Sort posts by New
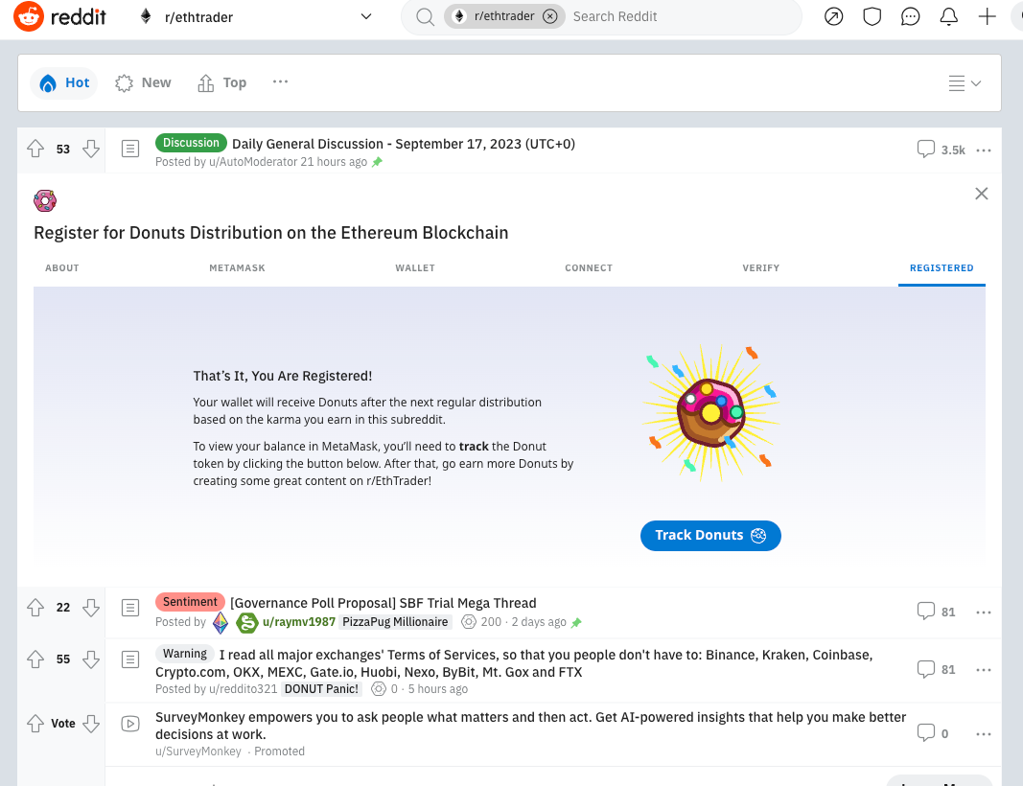1023x786 pixels. pos(143,82)
